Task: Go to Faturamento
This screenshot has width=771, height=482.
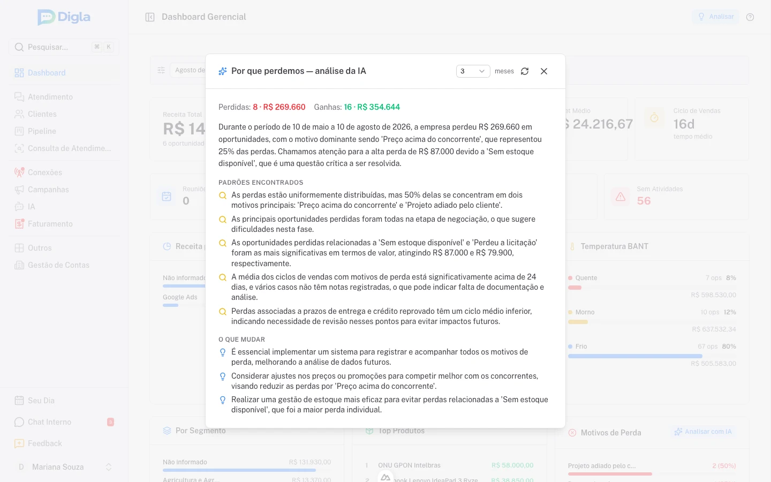Action: pyautogui.click(x=64, y=224)
